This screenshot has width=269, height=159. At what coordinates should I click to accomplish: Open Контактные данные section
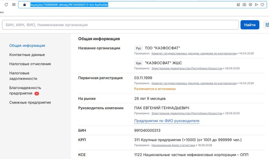(x=27, y=55)
